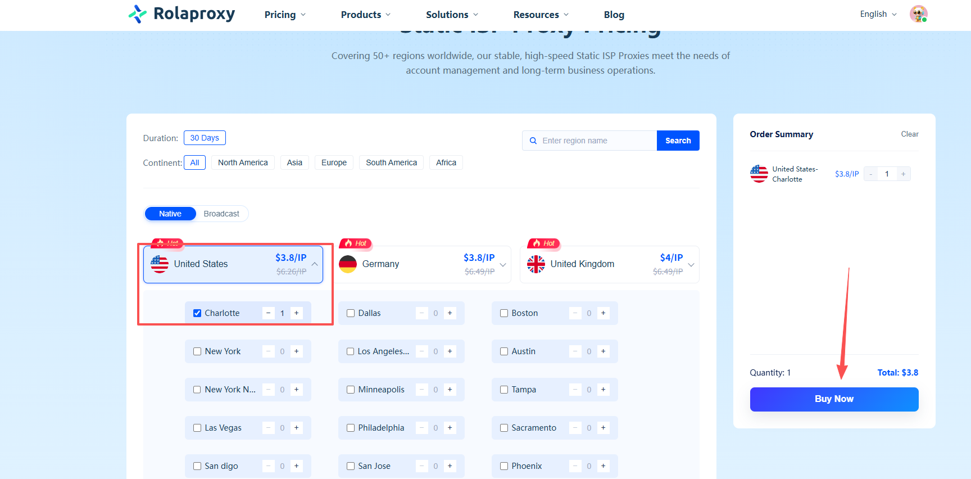Increase Boston quantity with plus button
Image resolution: width=971 pixels, height=479 pixels.
pos(604,313)
